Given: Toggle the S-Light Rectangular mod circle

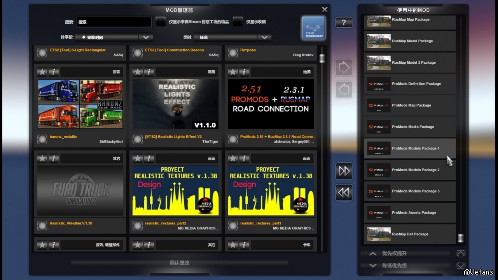Looking at the screenshot, I should [x=42, y=53].
